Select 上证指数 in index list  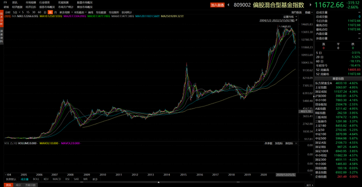[x=338, y=87]
